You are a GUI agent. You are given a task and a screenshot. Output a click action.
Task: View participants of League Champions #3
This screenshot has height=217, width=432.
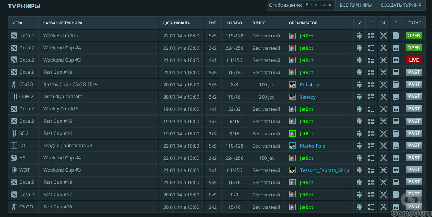pos(359,146)
